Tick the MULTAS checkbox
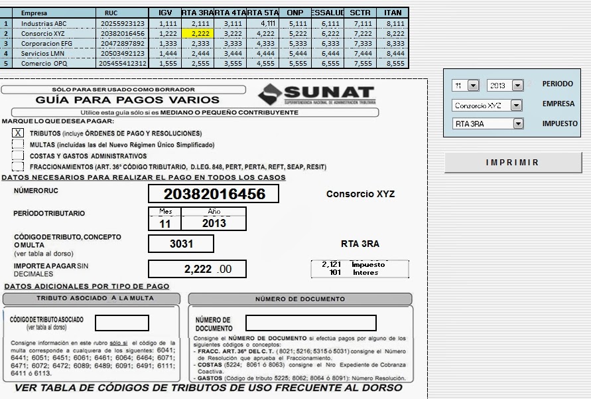Screen dimensions: 591x399 pyautogui.click(x=18, y=144)
